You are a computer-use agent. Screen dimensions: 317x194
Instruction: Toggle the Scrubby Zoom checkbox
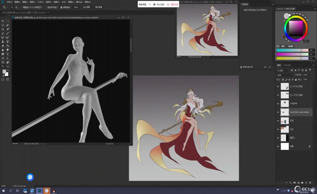pos(61,7)
